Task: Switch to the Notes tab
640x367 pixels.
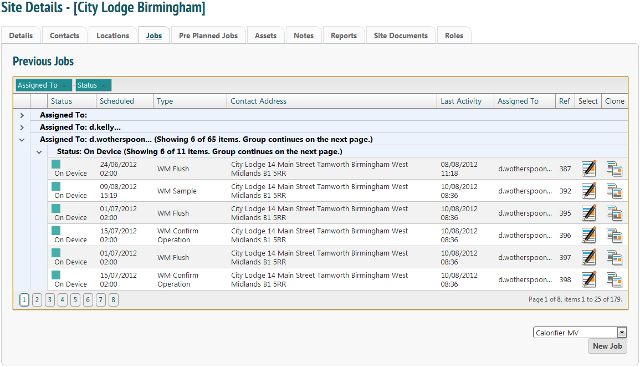Action: (304, 35)
